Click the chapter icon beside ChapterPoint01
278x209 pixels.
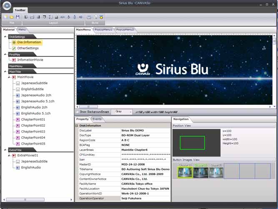click(18, 120)
